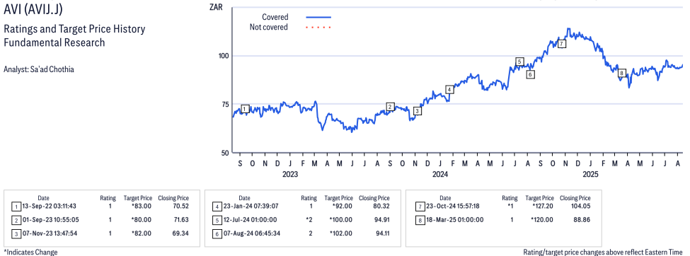The width and height of the screenshot is (690, 256).
Task: Click the Indicates Change footnote
Action: tap(30, 252)
